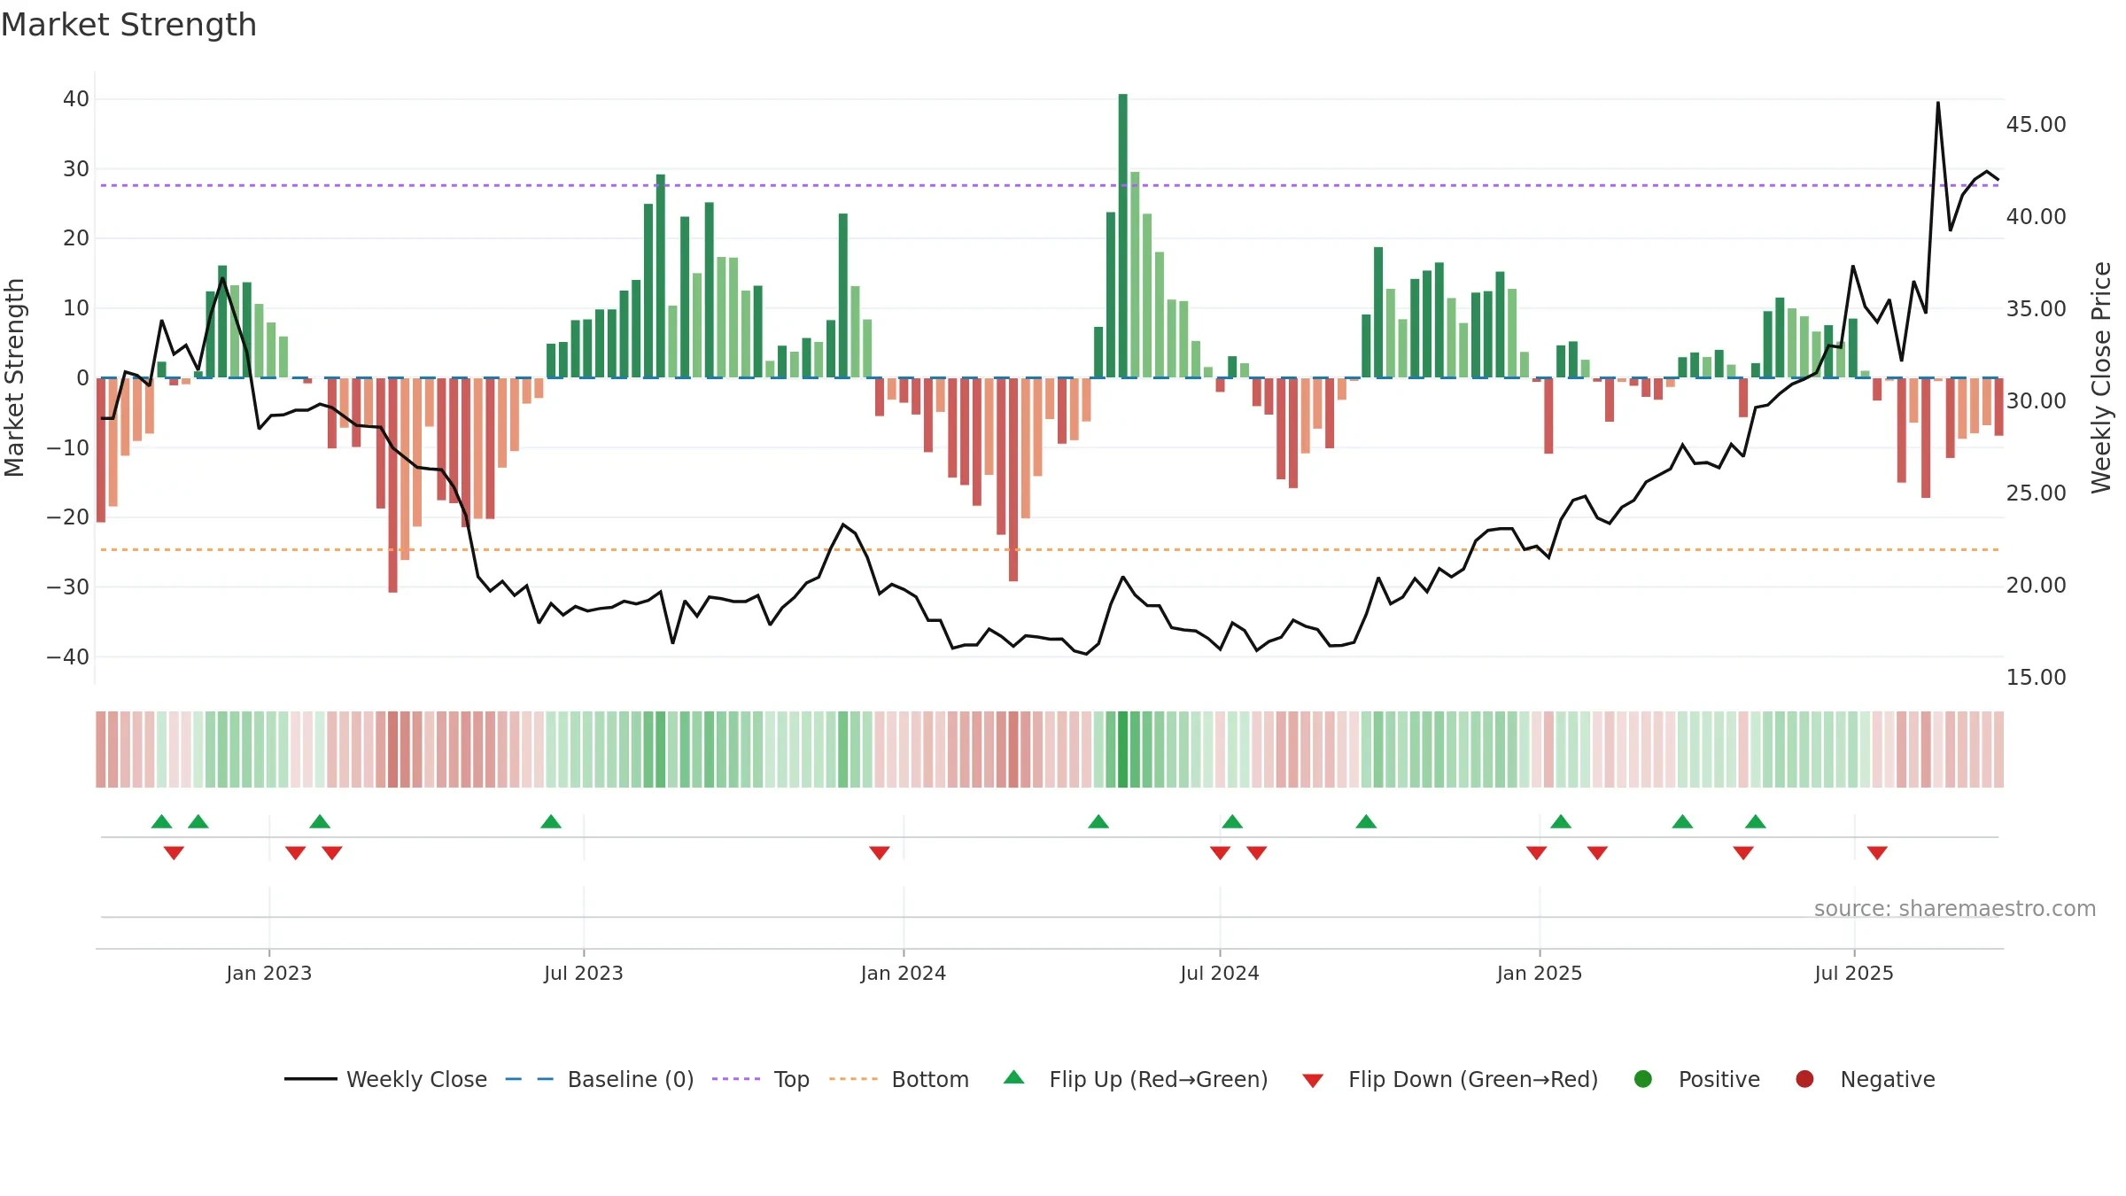Click the 40 tick on the left axis
The height and width of the screenshot is (1196, 2126).
(x=76, y=99)
